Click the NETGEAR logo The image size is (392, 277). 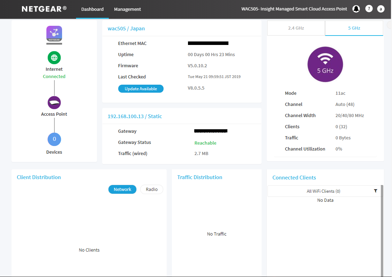click(44, 9)
